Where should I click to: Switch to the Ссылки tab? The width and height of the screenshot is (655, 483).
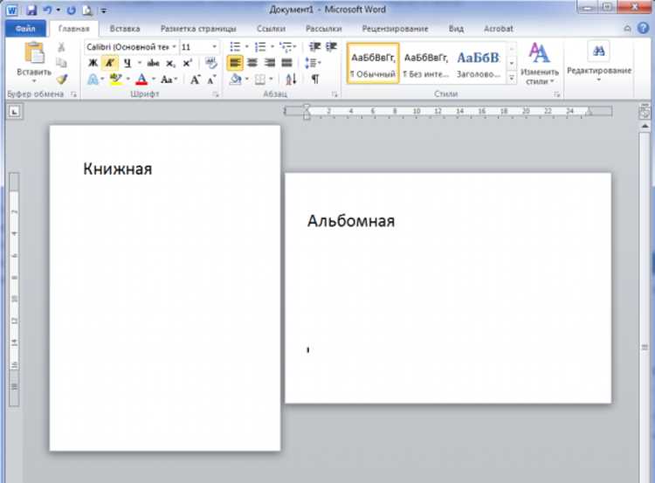click(x=271, y=29)
